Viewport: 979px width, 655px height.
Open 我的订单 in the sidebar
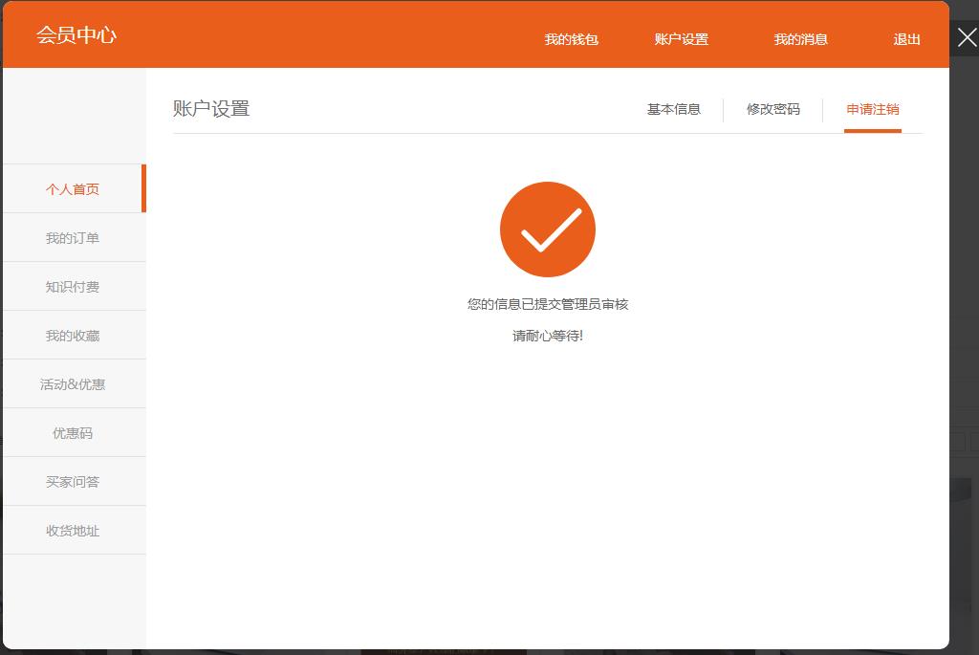tap(73, 238)
